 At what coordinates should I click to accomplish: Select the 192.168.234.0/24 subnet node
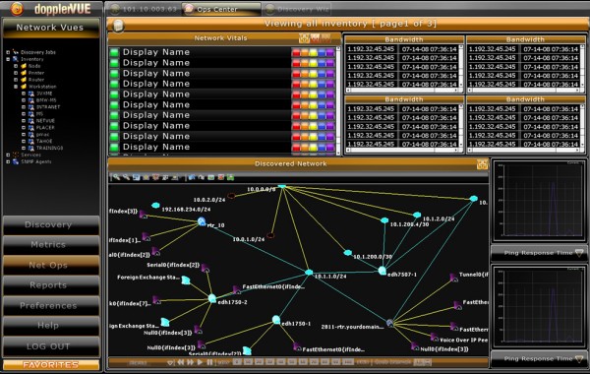155,206
